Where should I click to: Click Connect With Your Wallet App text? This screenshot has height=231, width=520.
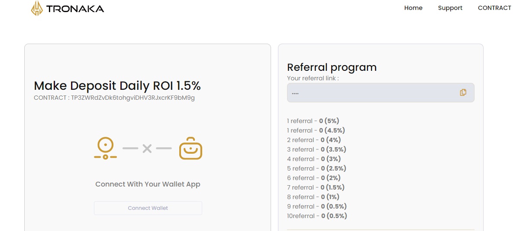coord(148,184)
